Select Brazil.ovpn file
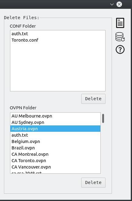Viewport: 132px width, 201px height. point(55,148)
